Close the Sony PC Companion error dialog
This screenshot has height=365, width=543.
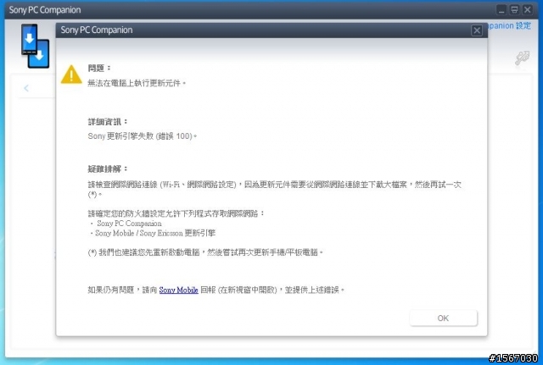477,30
